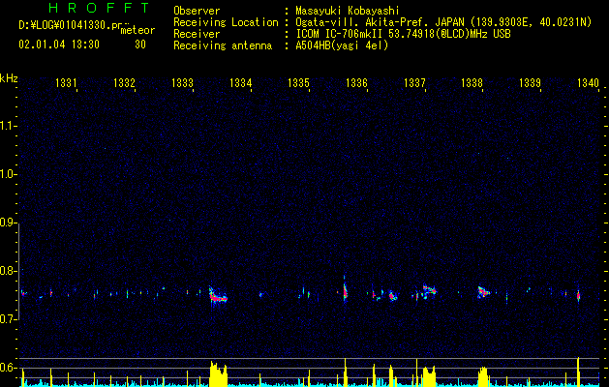Image resolution: width=609 pixels, height=387 pixels.
Task: Click the wide yellow power peak after 1337
Action: (x=429, y=375)
